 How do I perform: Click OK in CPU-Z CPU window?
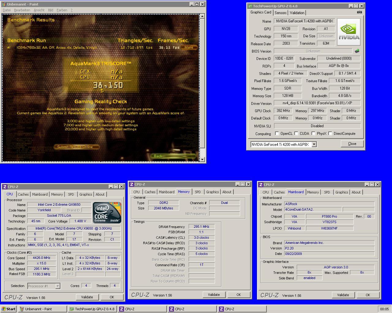pyautogui.click(x=112, y=297)
